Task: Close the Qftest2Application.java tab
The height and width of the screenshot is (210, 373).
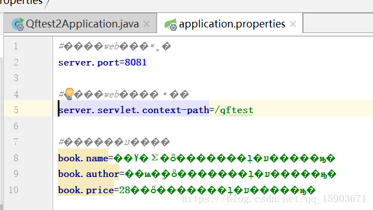Action: click(x=147, y=24)
